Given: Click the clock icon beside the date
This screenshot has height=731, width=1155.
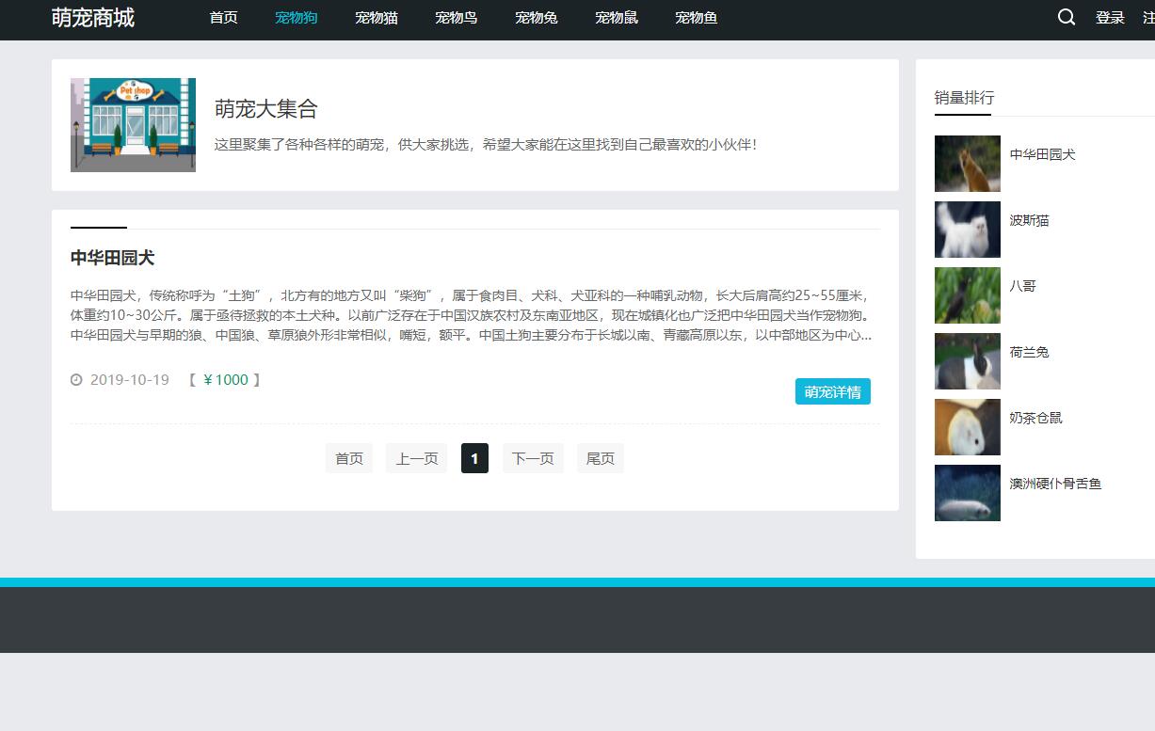Looking at the screenshot, I should pos(76,379).
